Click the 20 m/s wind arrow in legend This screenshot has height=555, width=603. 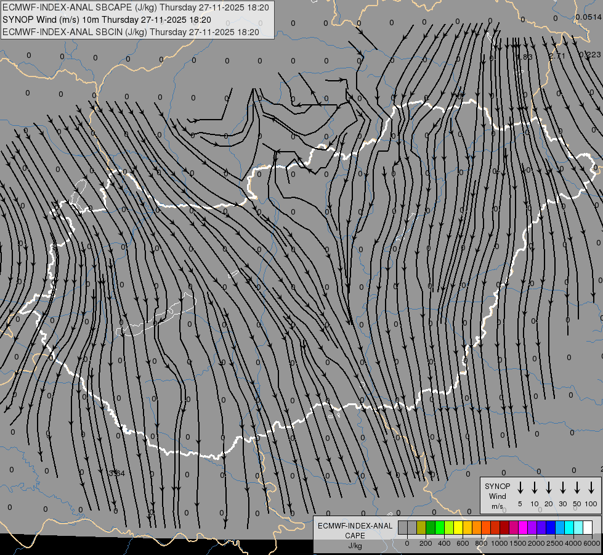[x=549, y=488]
